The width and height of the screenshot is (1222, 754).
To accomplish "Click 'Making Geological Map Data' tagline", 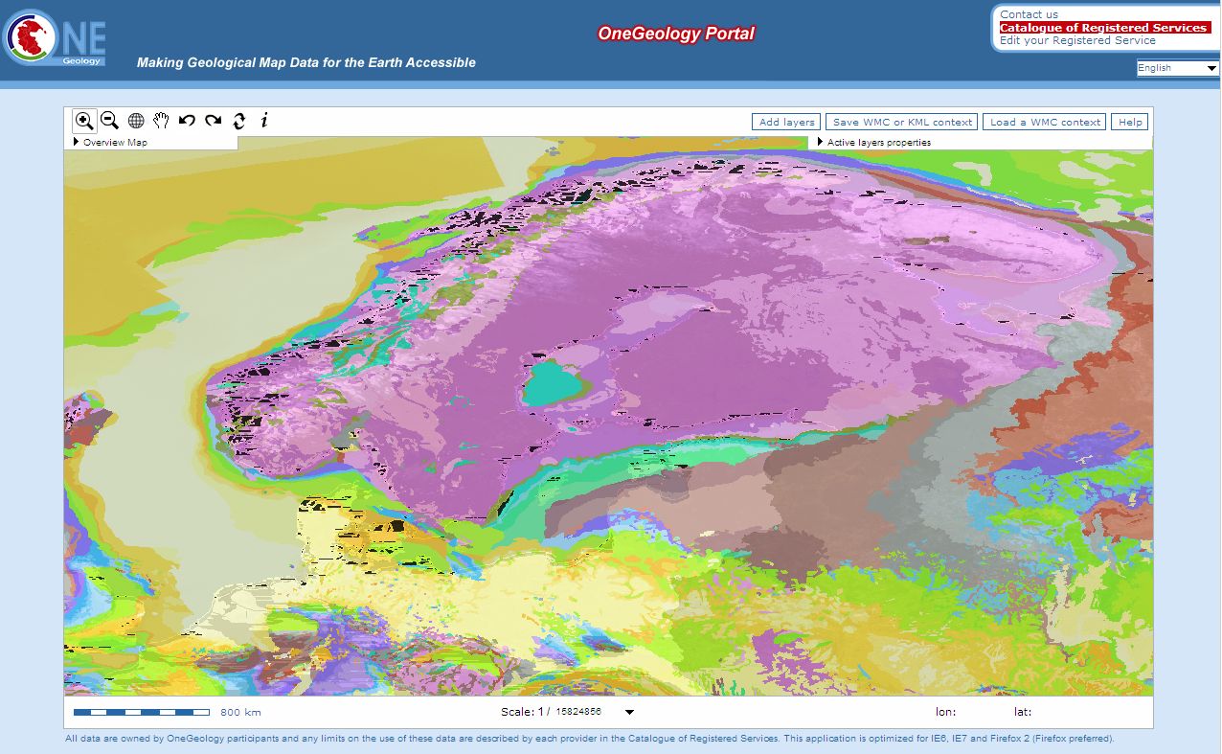I will [306, 62].
